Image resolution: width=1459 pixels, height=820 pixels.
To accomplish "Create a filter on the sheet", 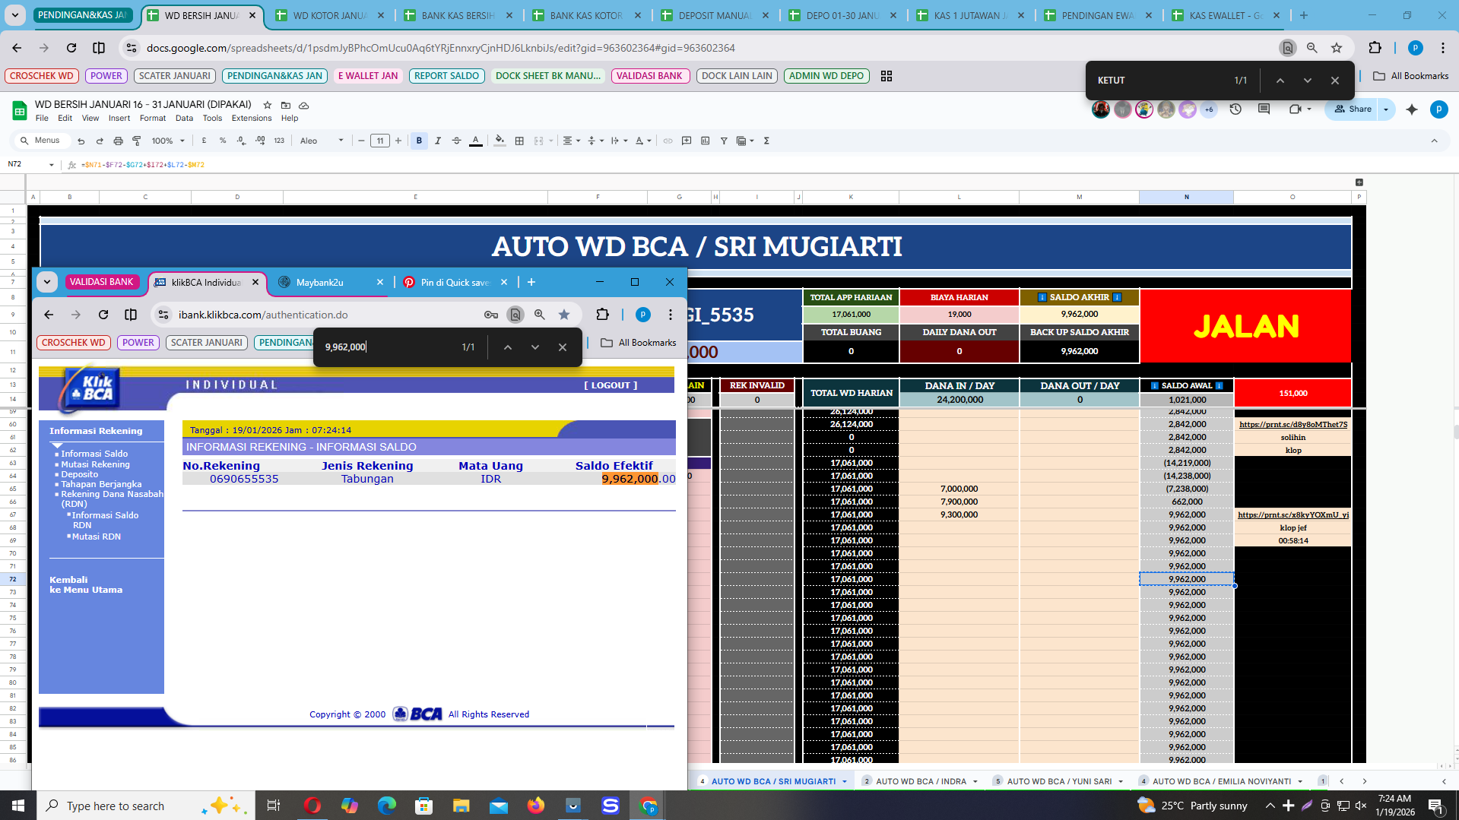I will click(724, 141).
